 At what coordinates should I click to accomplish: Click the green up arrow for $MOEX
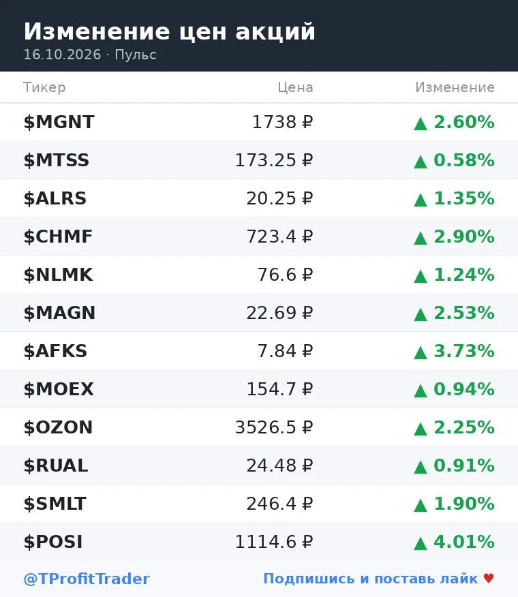(421, 391)
